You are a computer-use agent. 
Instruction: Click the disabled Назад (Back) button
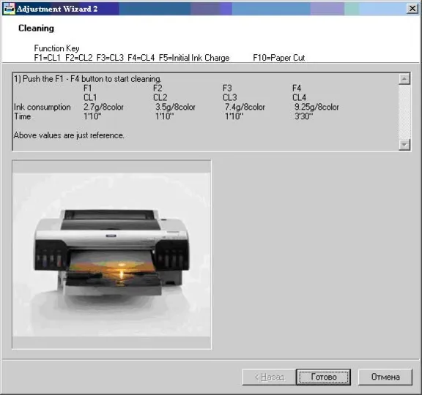point(269,377)
